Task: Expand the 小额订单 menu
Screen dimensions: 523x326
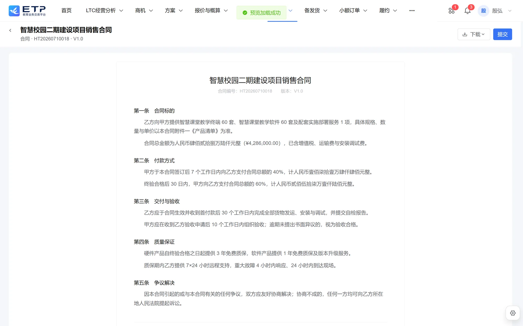Action: click(x=353, y=10)
